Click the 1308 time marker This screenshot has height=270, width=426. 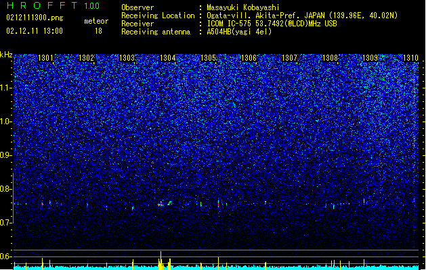(x=330, y=58)
